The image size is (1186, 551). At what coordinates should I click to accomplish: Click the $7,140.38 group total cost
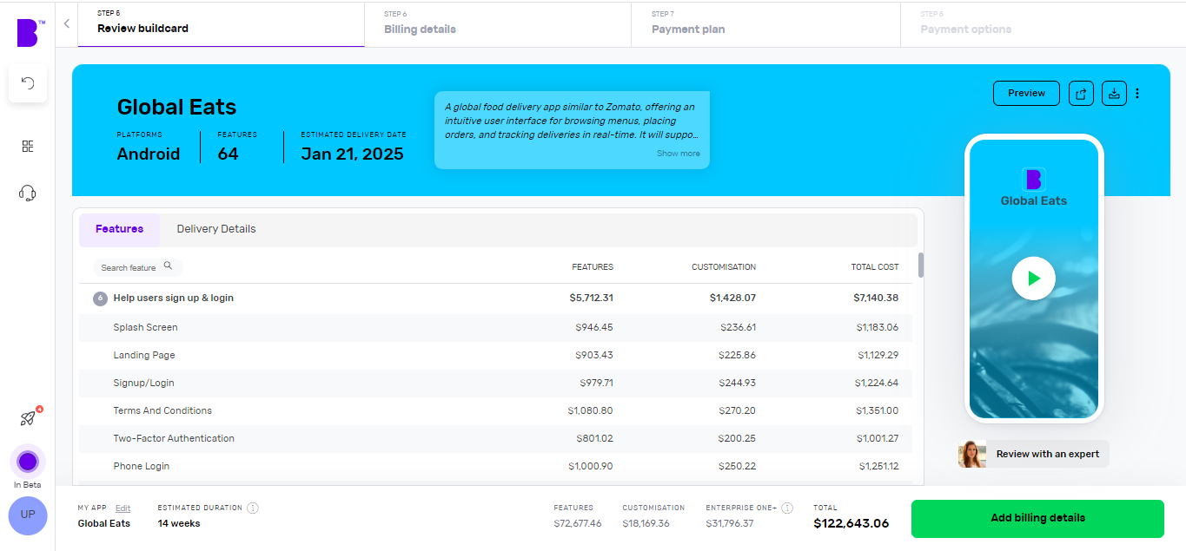pyautogui.click(x=876, y=298)
